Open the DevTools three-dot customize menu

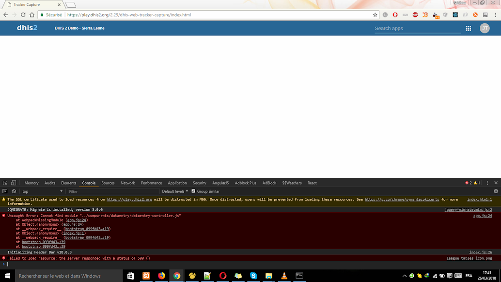(x=486, y=183)
